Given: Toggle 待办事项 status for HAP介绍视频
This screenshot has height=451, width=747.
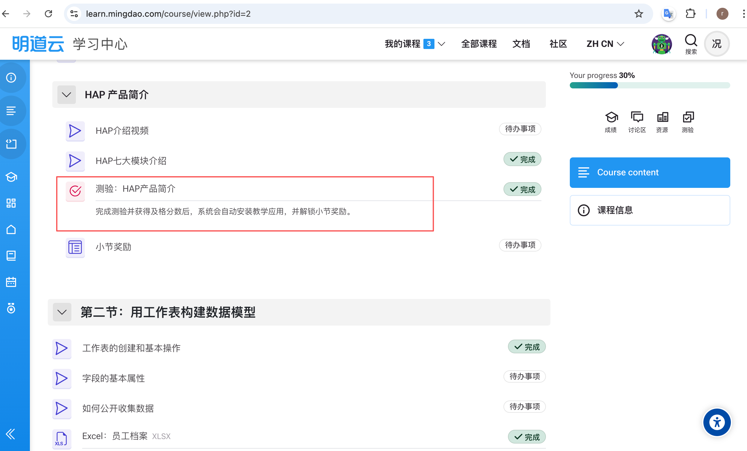Looking at the screenshot, I should (520, 129).
